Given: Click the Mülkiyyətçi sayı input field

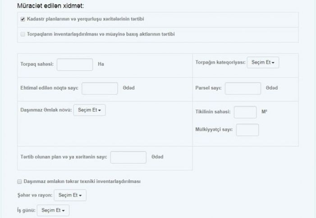Looking at the screenshot, I should [247, 130].
